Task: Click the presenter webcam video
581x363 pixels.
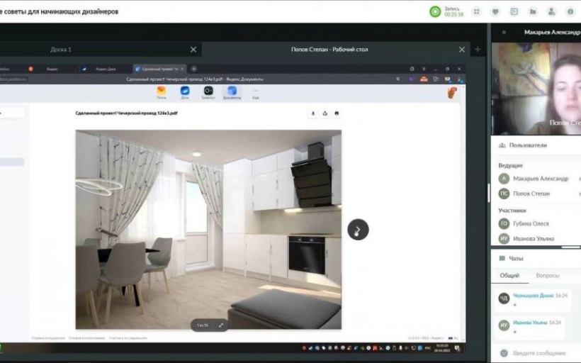Action: click(x=536, y=89)
